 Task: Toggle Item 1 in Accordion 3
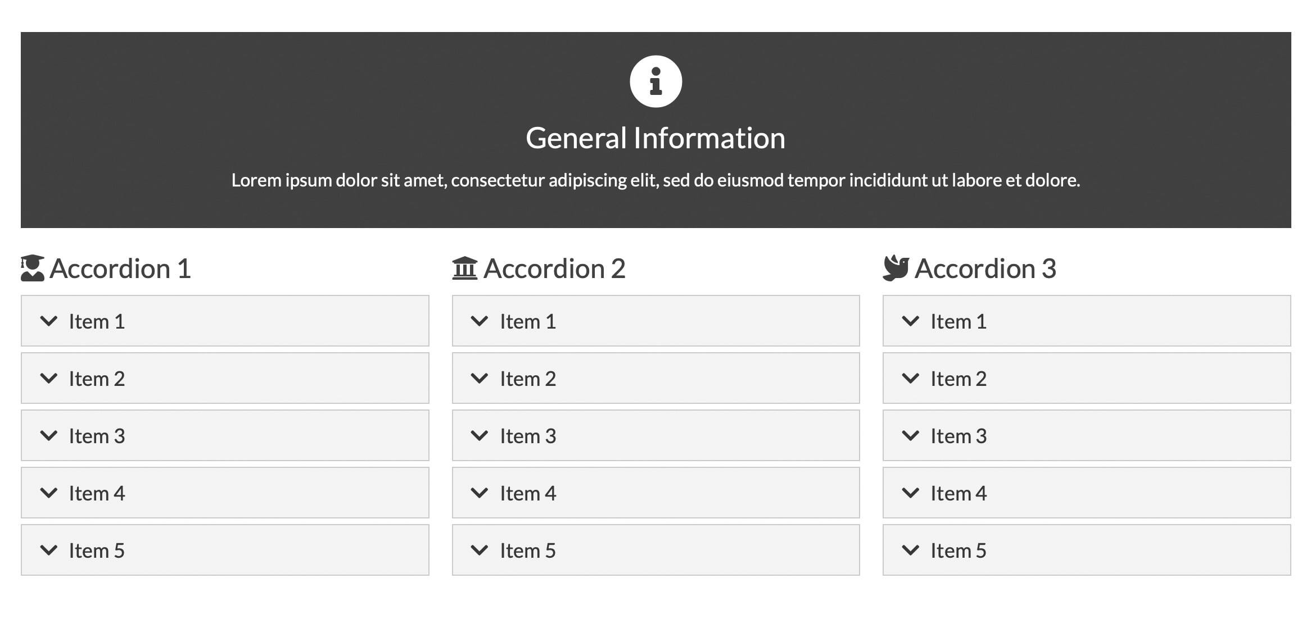[1086, 321]
